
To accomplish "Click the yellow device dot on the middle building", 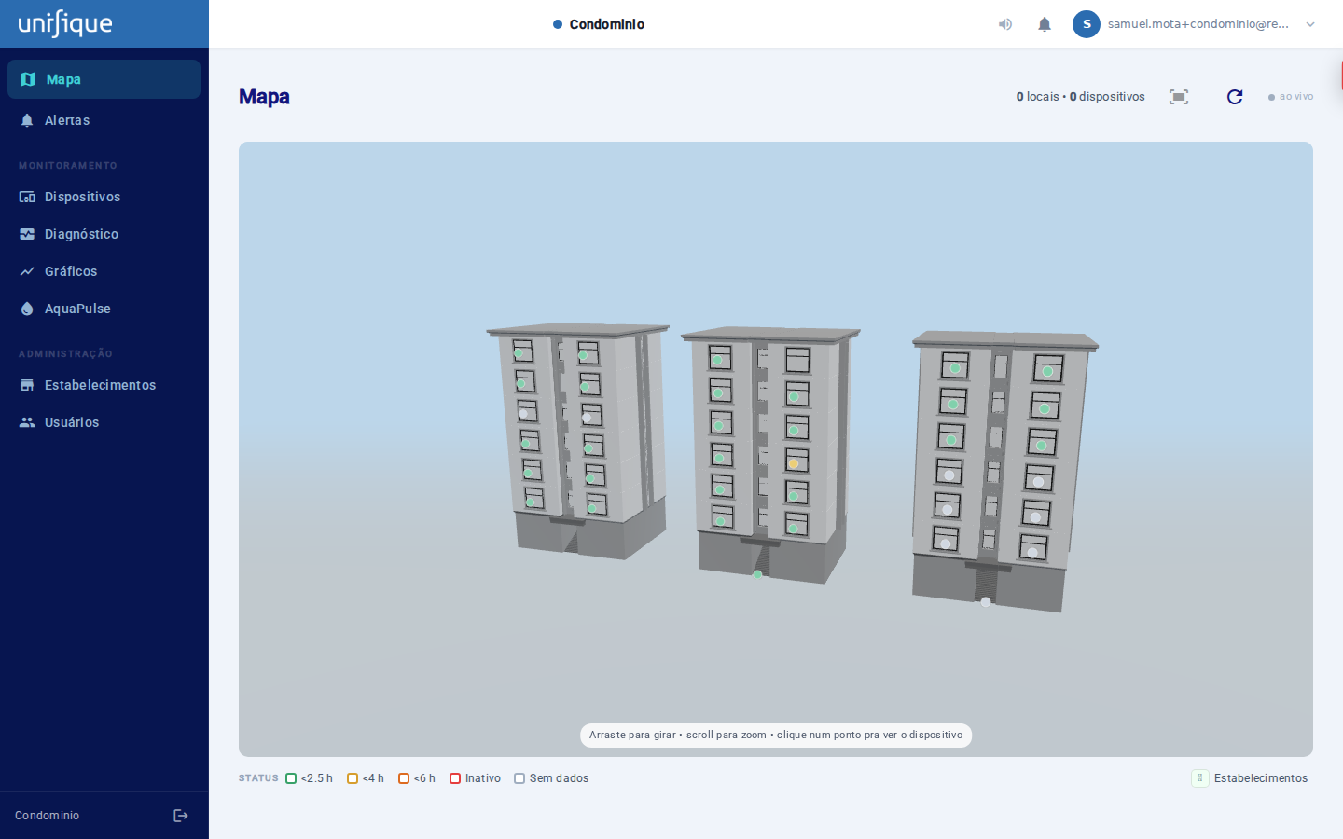I will point(794,463).
